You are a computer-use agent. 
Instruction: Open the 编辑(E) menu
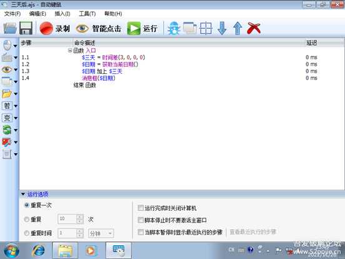[x=37, y=14]
